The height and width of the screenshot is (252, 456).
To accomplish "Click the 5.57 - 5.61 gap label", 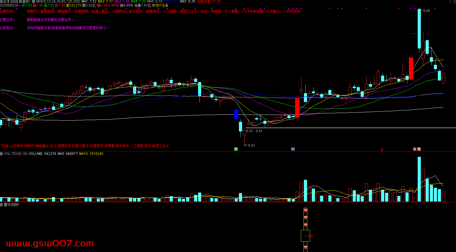I will (254, 131).
